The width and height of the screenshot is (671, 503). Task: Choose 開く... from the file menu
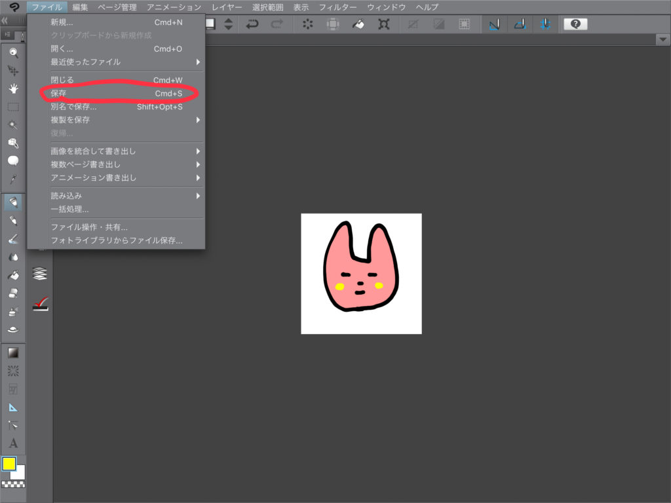point(117,48)
